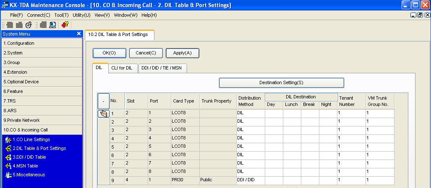
Task: Click the OK(O) button
Action: 110,53
